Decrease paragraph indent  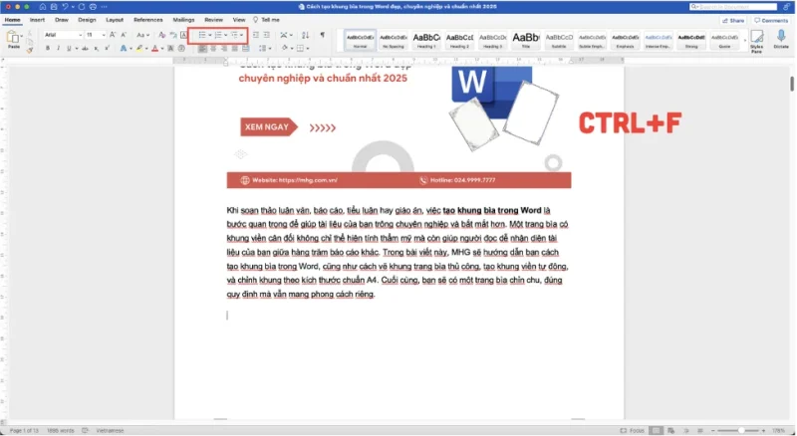click(256, 35)
